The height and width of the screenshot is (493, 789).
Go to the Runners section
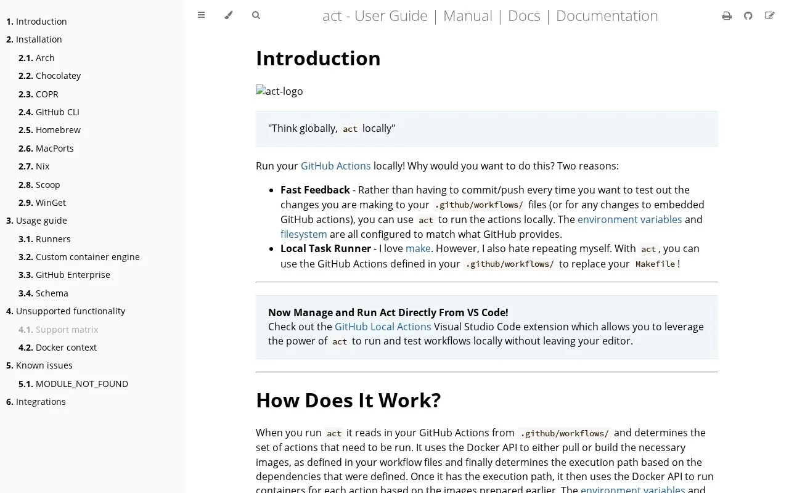[44, 239]
